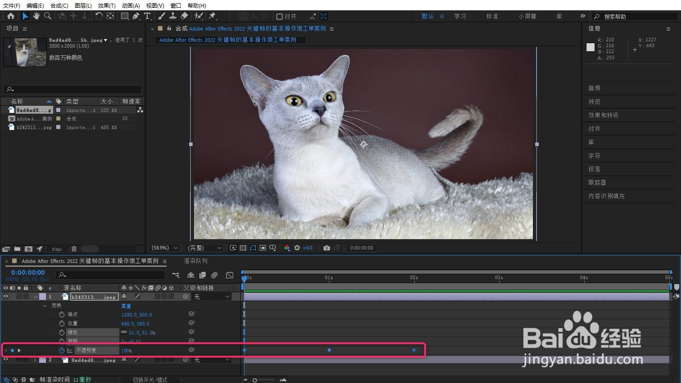Click the 9ad4ad0 label color swatch in Project
Screen dimensions: 681x383
pos(58,110)
